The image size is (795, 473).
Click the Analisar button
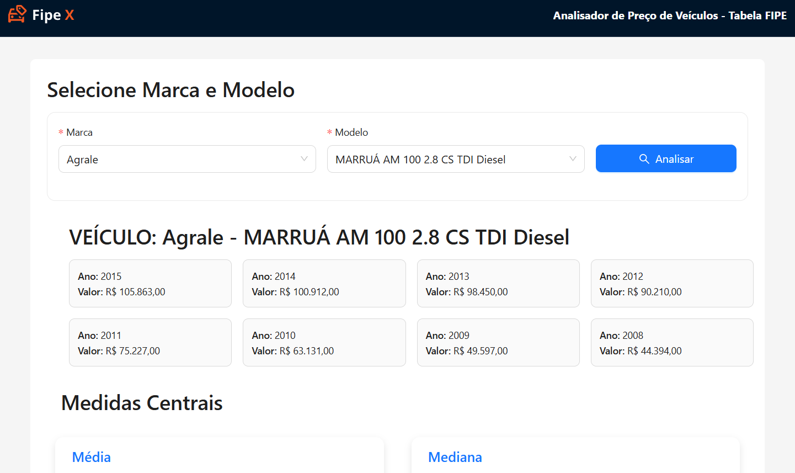pyautogui.click(x=666, y=158)
